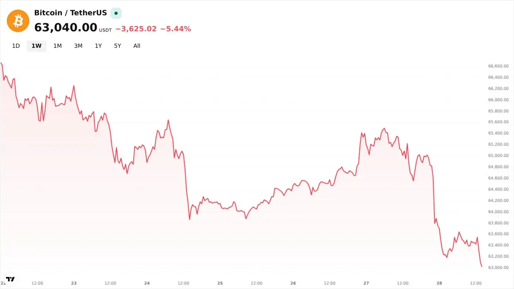
Task: Select the 1W time range
Action: click(36, 46)
